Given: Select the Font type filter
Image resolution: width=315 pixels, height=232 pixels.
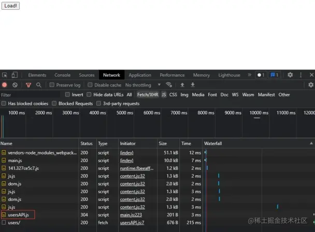Looking at the screenshot, I should pos(212,95).
